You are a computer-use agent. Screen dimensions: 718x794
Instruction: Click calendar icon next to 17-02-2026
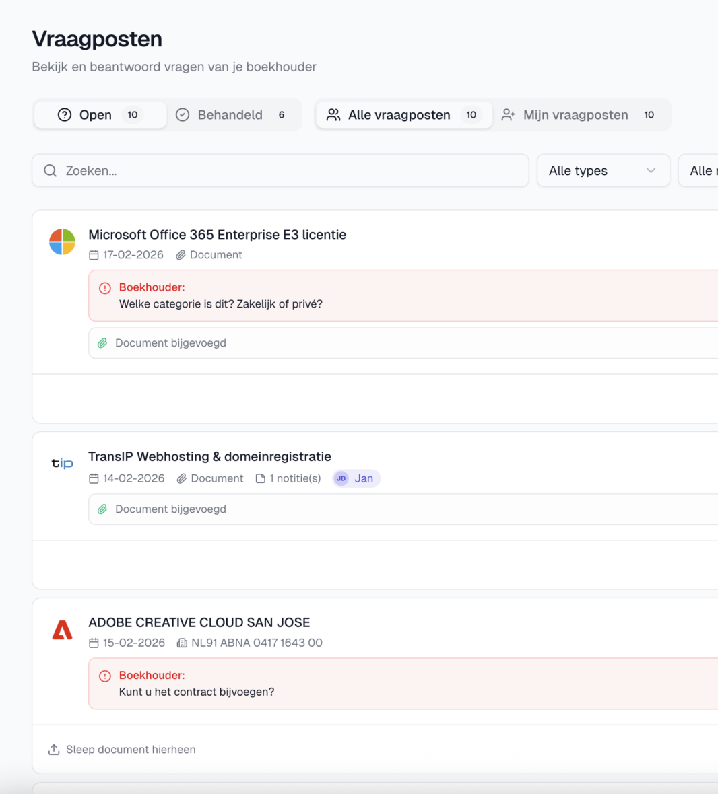coord(94,255)
